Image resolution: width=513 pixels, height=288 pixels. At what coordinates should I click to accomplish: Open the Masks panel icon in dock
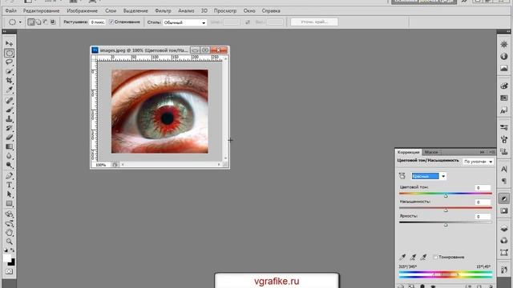coord(504,210)
